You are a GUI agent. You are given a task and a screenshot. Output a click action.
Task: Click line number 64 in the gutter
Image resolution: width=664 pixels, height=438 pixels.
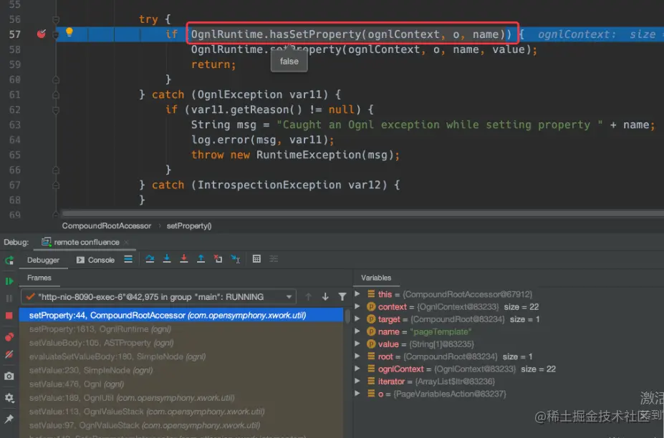click(x=14, y=140)
